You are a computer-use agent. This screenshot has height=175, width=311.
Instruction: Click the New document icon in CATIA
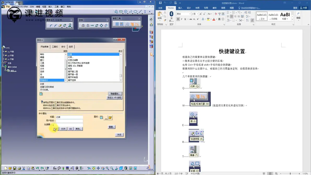pos(5,168)
